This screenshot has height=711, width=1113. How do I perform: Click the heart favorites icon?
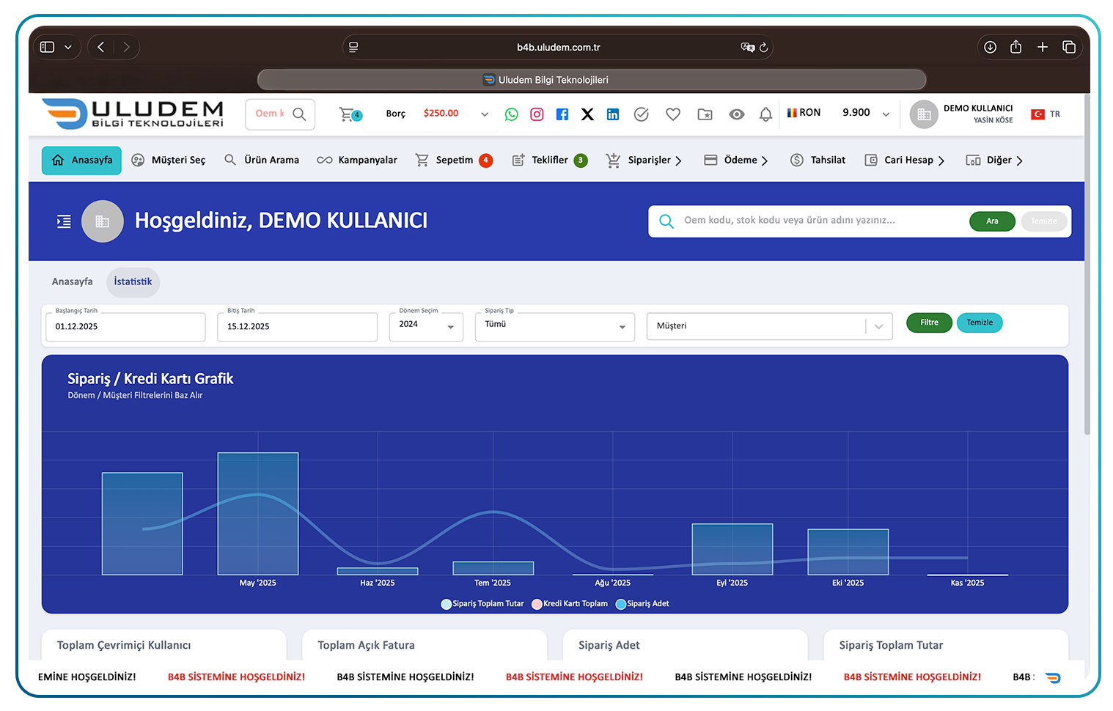[673, 114]
